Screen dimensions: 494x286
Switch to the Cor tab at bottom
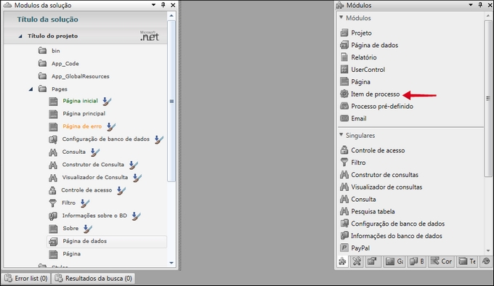click(x=441, y=261)
